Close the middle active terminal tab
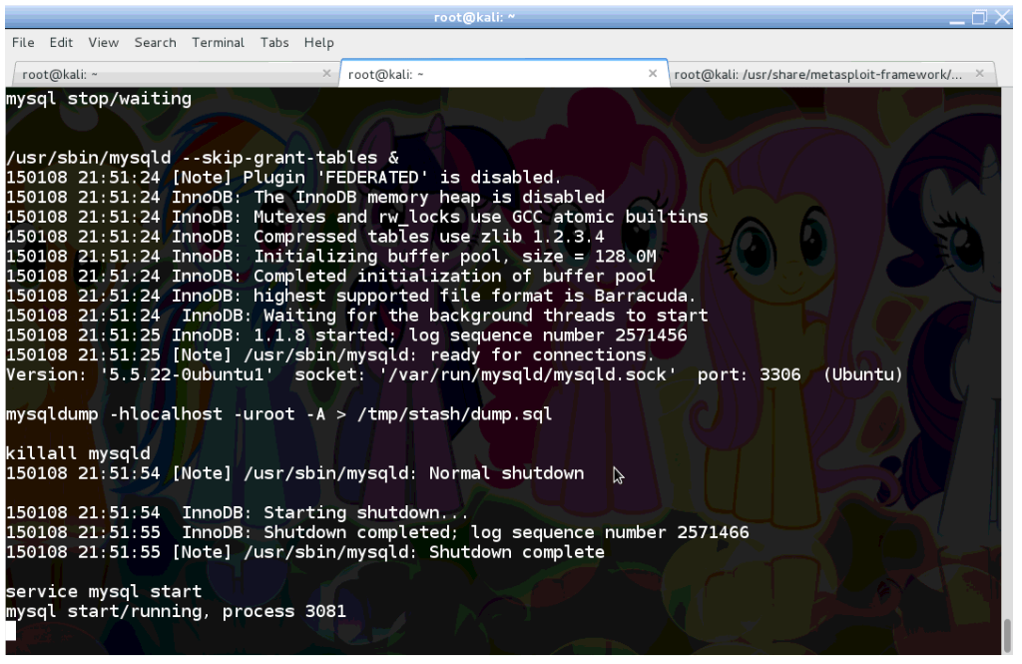The height and width of the screenshot is (664, 1022). click(x=653, y=74)
